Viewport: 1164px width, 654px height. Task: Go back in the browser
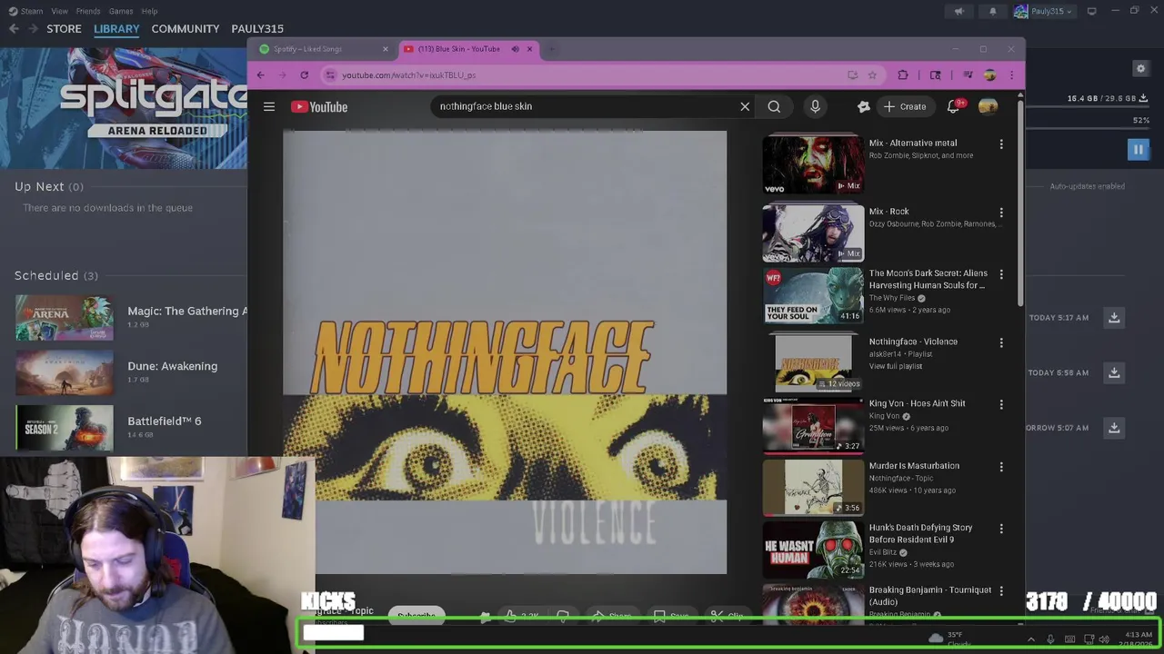tap(261, 75)
